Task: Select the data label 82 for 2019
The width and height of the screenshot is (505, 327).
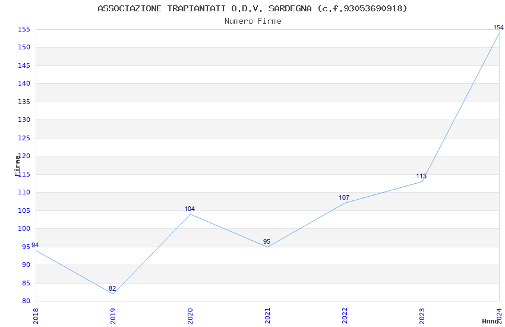Action: 112,288
